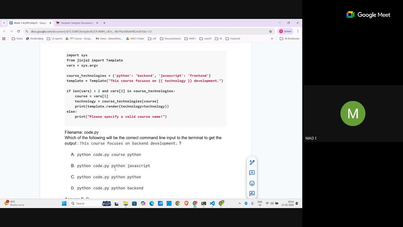Open Windows Start menu
This screenshot has height=227, width=403.
(x=64, y=203)
